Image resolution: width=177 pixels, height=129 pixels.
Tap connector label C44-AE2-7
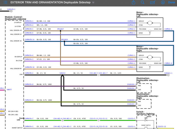(94, 73)
